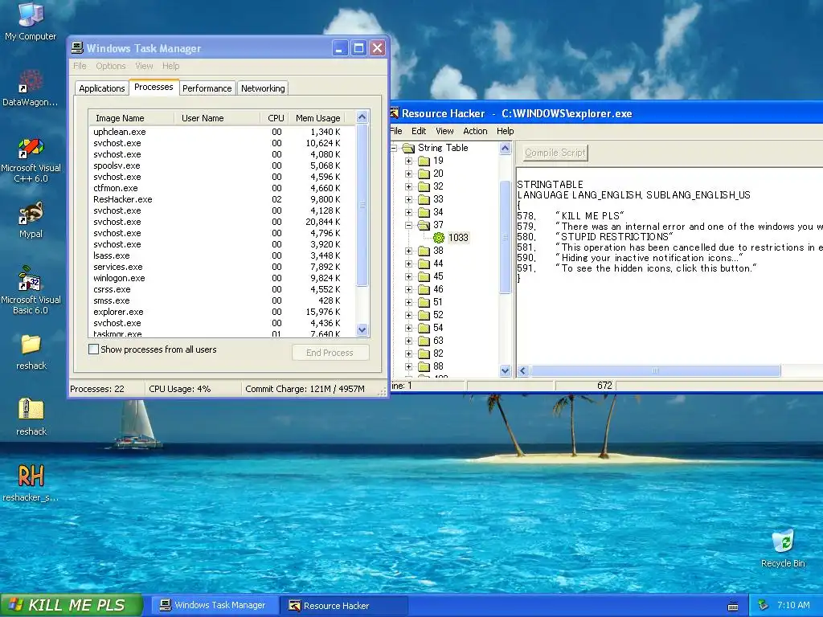Image resolution: width=823 pixels, height=617 pixels.
Task: Select the lsass.exe process row
Action: (222, 255)
